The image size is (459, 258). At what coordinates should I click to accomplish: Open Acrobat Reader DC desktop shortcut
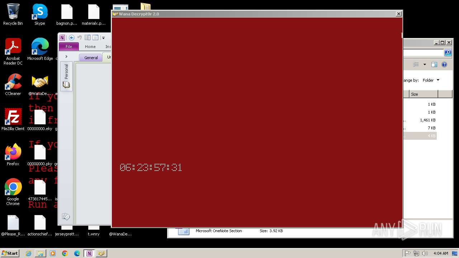13,52
